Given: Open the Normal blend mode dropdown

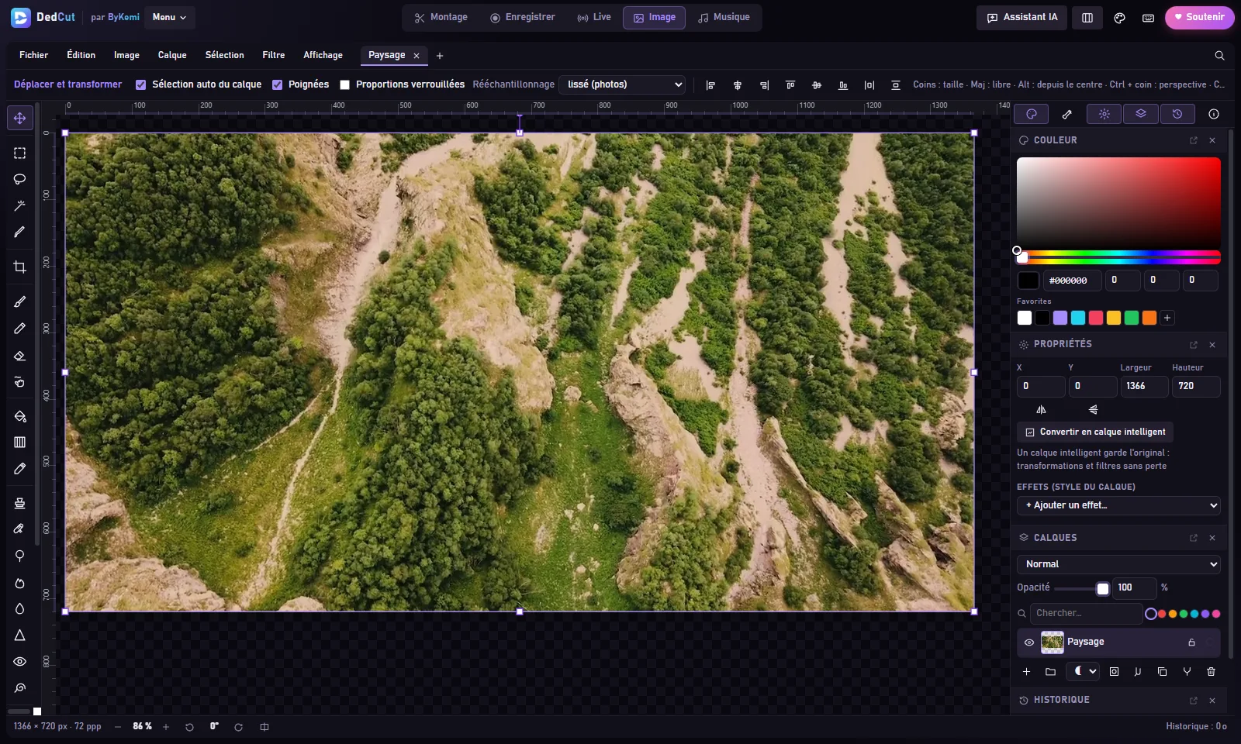Looking at the screenshot, I should pyautogui.click(x=1118, y=564).
